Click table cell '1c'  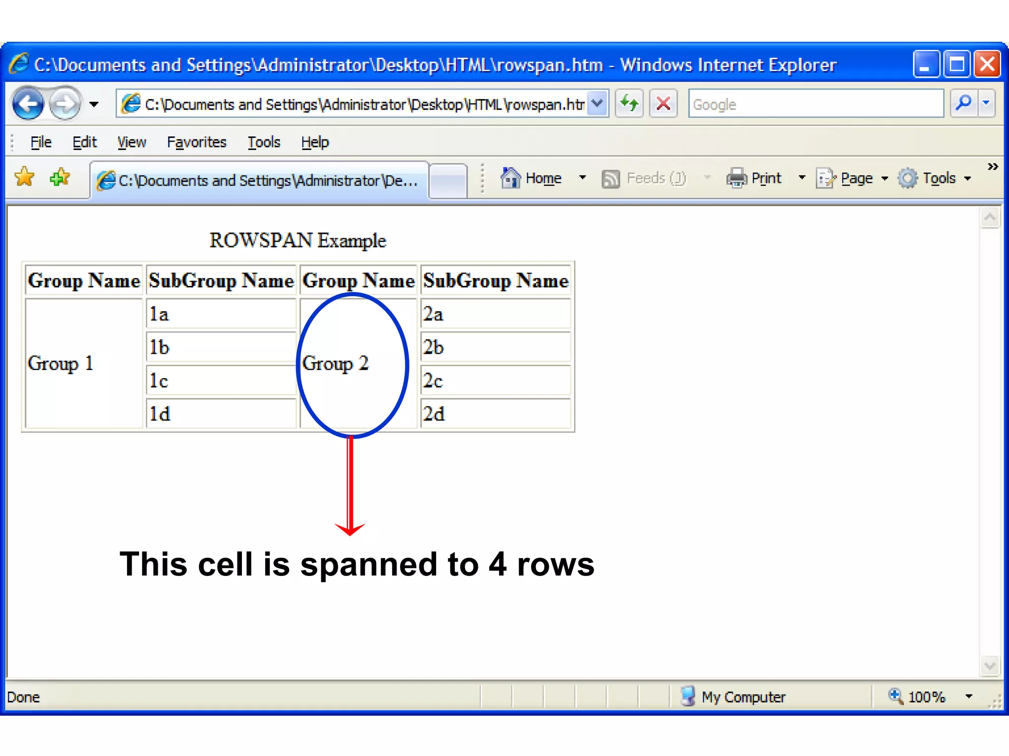(x=221, y=380)
